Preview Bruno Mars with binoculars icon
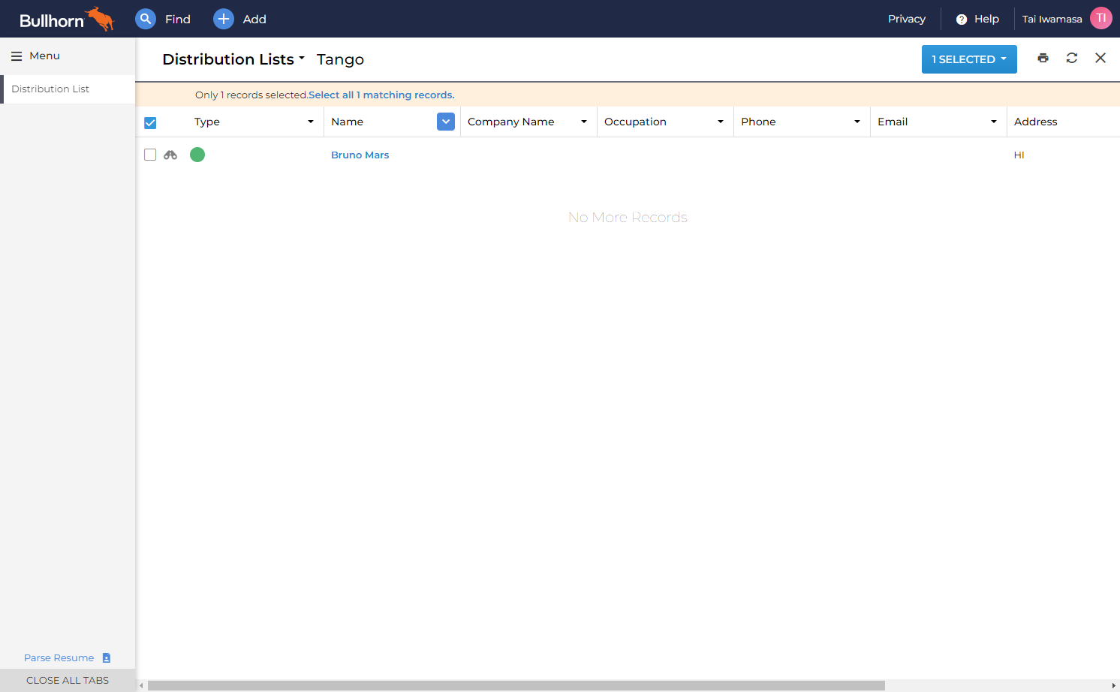1120x692 pixels. (x=170, y=155)
